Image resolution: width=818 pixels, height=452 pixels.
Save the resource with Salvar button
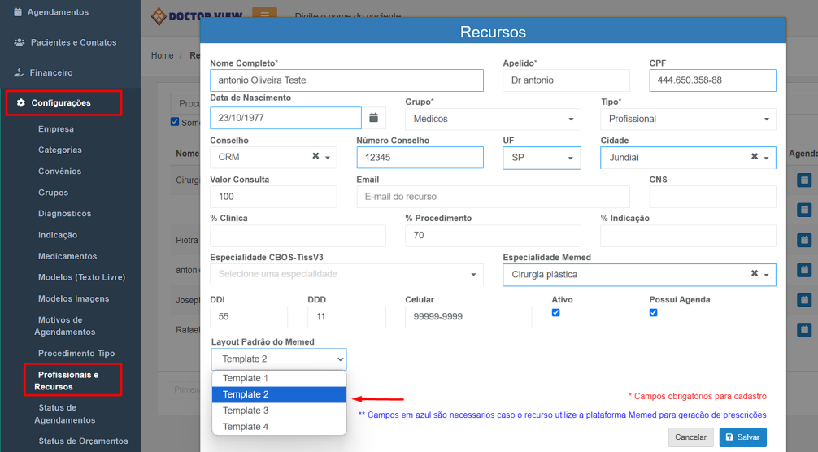[742, 437]
